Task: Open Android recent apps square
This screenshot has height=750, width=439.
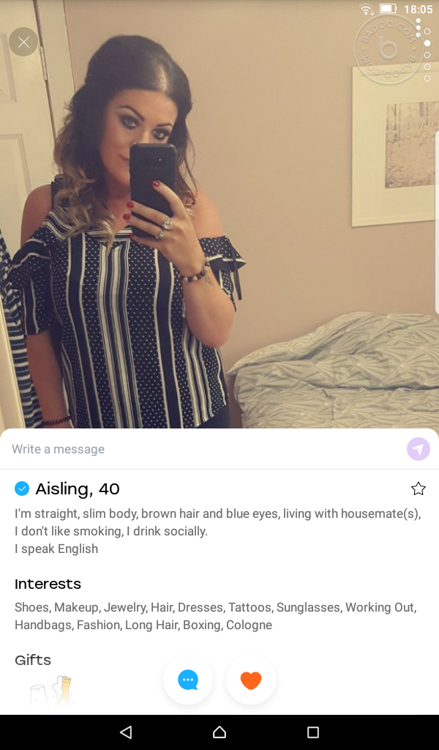Action: pyautogui.click(x=313, y=732)
